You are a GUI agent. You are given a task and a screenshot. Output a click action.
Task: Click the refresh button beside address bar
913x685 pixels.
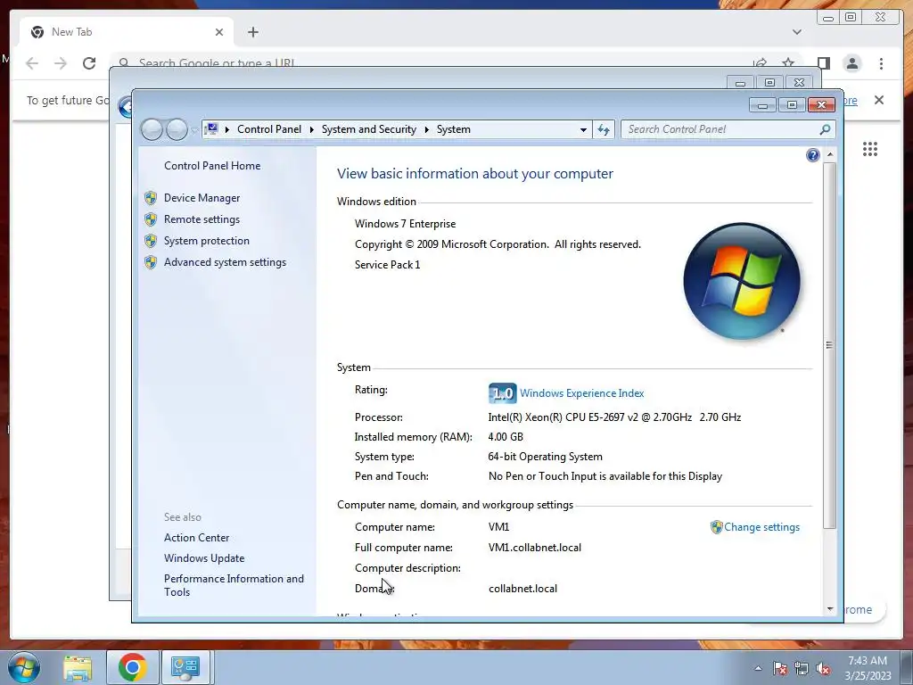click(604, 129)
